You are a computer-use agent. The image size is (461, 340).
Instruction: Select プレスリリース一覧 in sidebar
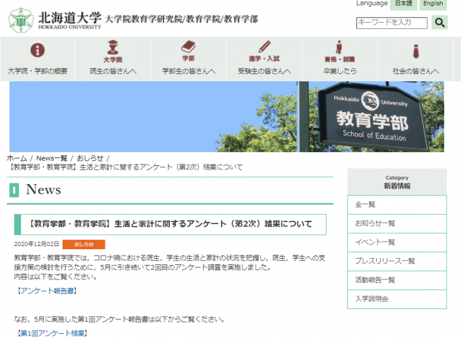pos(397,261)
